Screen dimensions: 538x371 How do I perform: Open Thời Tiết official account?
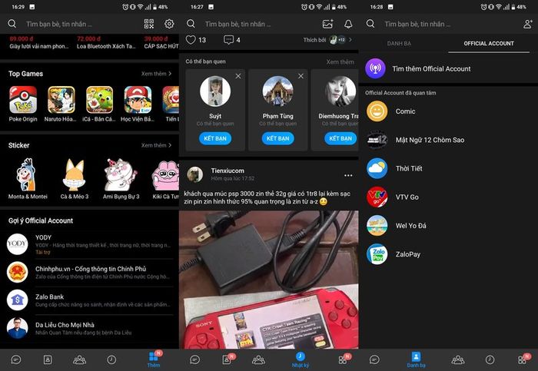448,168
